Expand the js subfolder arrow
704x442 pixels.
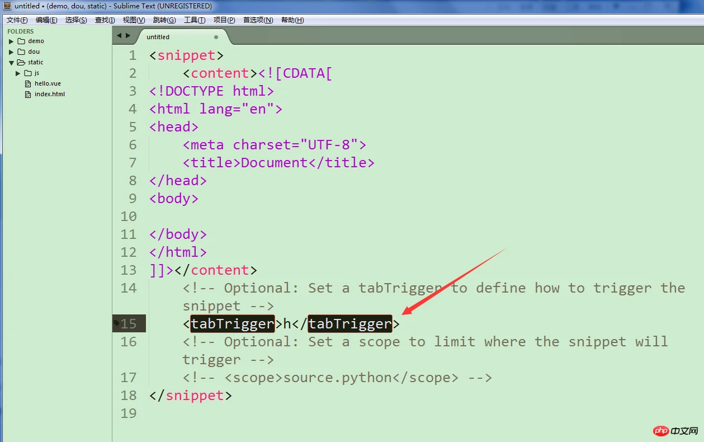(x=18, y=73)
